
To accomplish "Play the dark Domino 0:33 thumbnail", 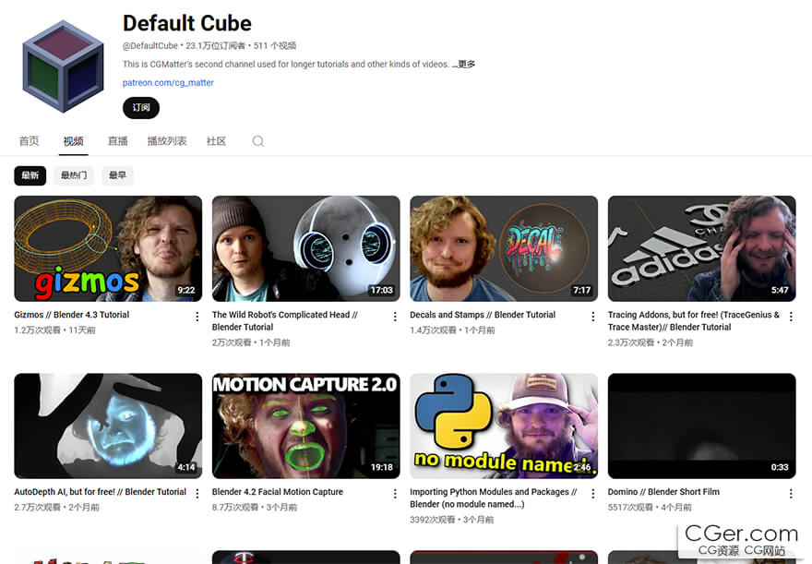I will [x=701, y=426].
